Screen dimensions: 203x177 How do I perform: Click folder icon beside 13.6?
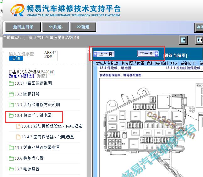[11, 158]
